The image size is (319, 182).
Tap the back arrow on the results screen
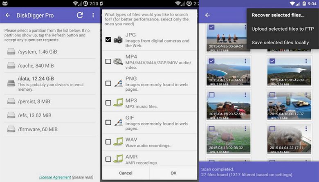207,15
